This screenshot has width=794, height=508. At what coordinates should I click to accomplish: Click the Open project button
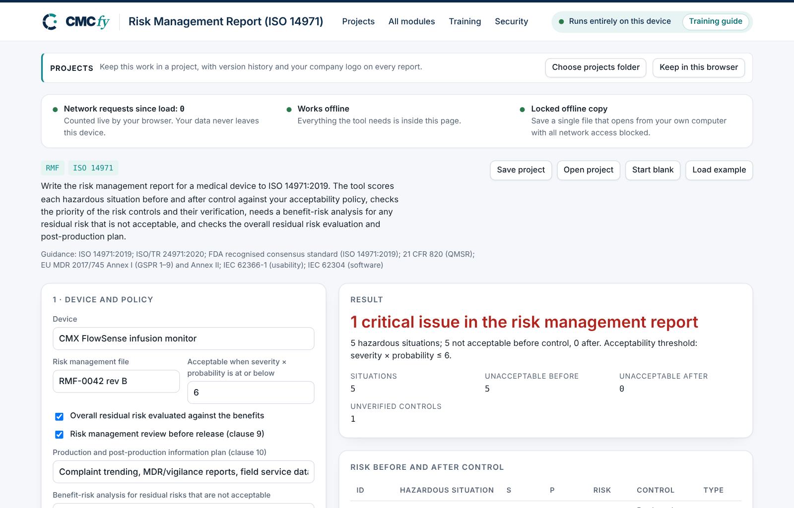588,170
